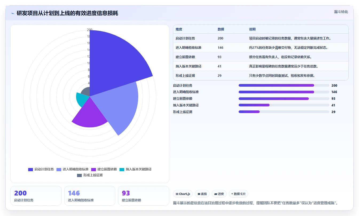This screenshot has width=359, height=216.
Task: Toggle 启动计划任务 in the chart legend
Action: tap(41, 169)
